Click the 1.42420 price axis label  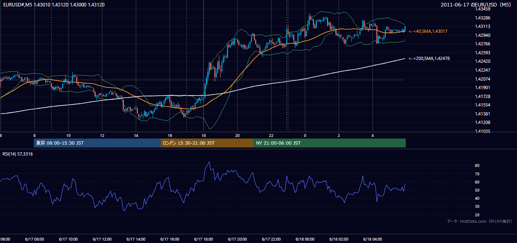point(483,61)
